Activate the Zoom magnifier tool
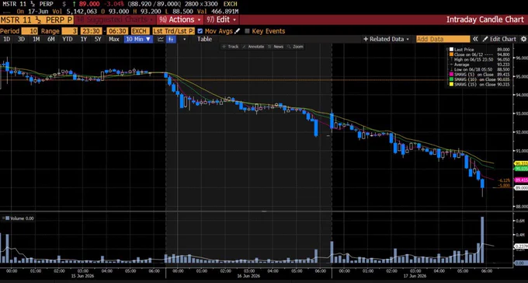The height and width of the screenshot is (283, 528). pos(295,47)
